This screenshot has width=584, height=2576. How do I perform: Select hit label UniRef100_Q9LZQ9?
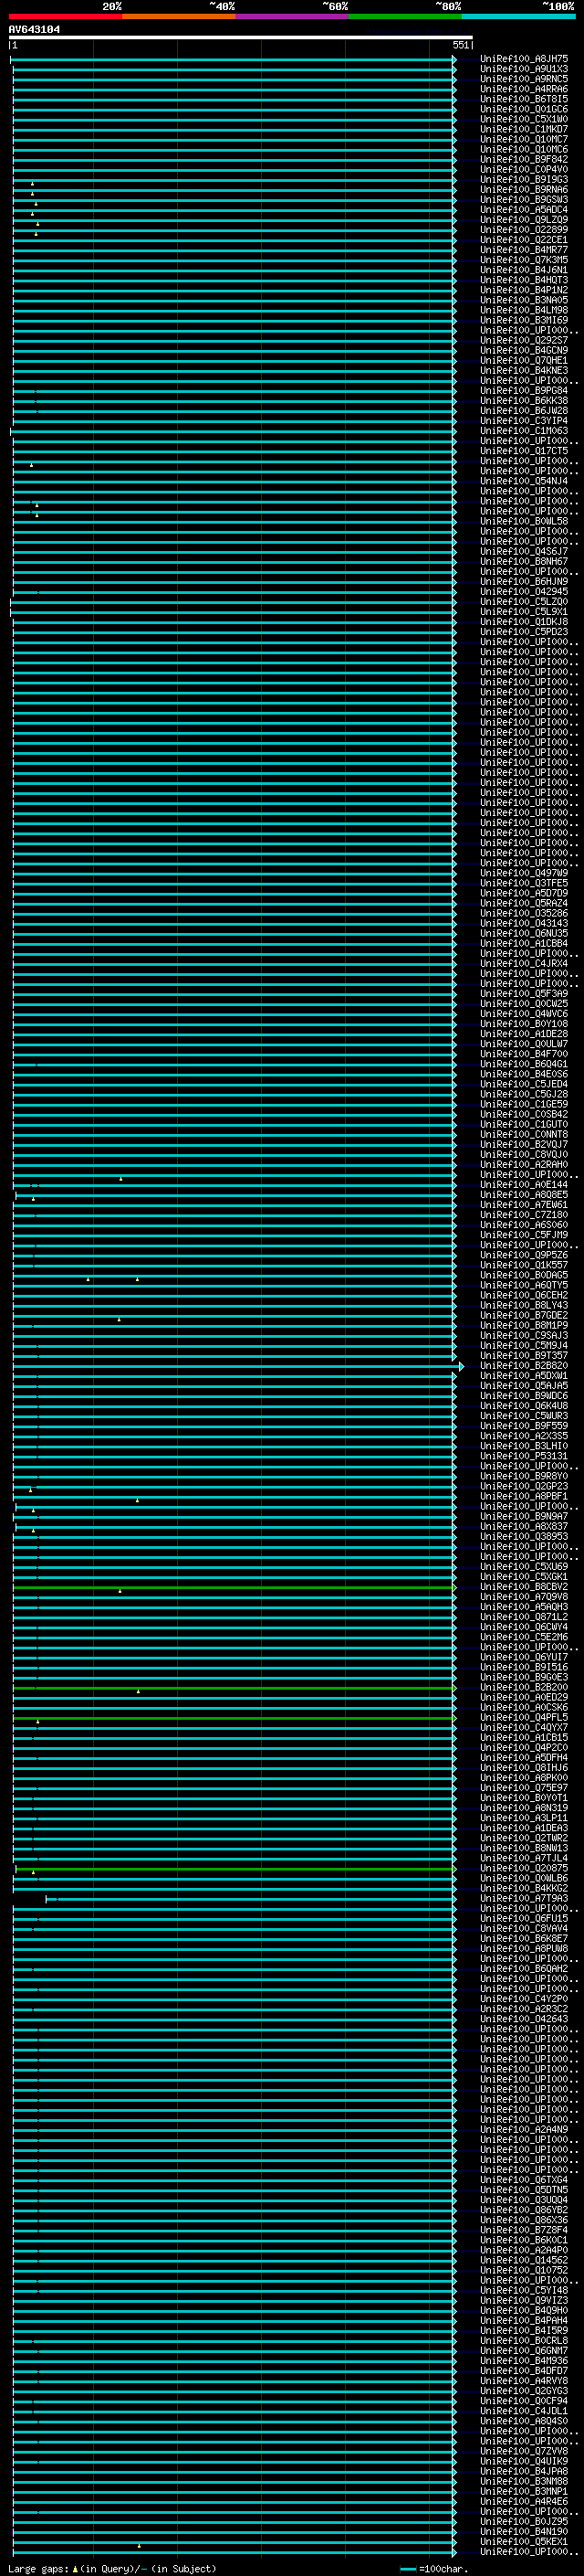point(523,220)
